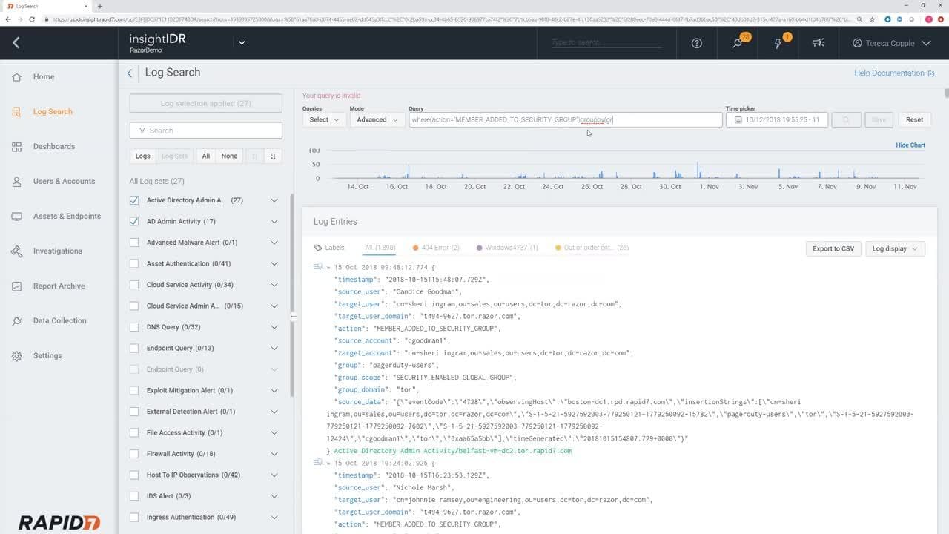Open investigations magnifier icon with badge 28
This screenshot has width=949, height=534.
738,43
